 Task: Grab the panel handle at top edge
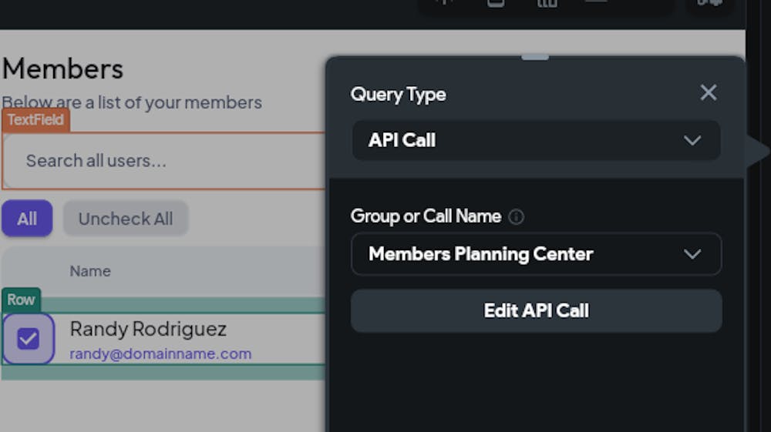click(x=535, y=58)
